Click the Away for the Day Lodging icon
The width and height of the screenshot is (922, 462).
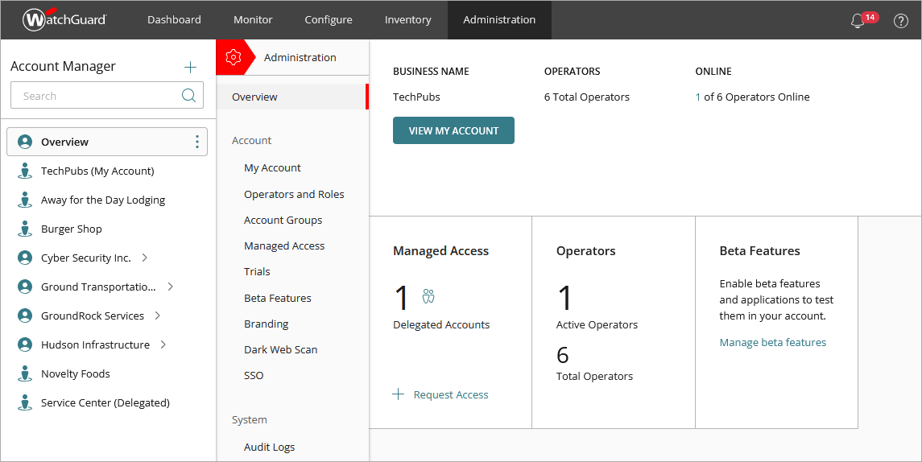25,200
